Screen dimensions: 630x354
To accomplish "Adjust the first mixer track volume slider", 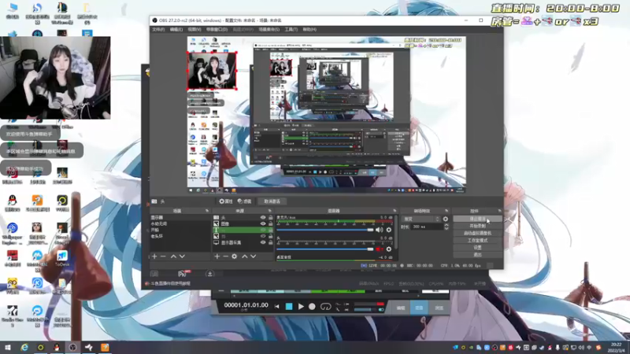I will coord(325,230).
